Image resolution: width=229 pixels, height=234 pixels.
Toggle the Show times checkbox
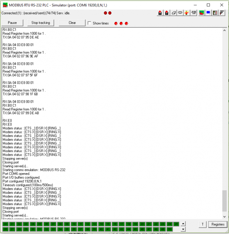90,23
